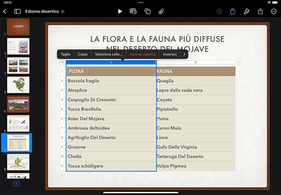Select the Yucca Brevifolia cell
281x195 pixels.
[111, 109]
